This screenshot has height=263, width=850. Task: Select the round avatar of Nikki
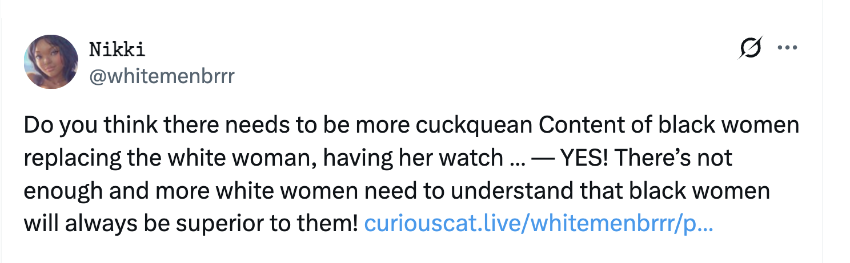pos(51,61)
